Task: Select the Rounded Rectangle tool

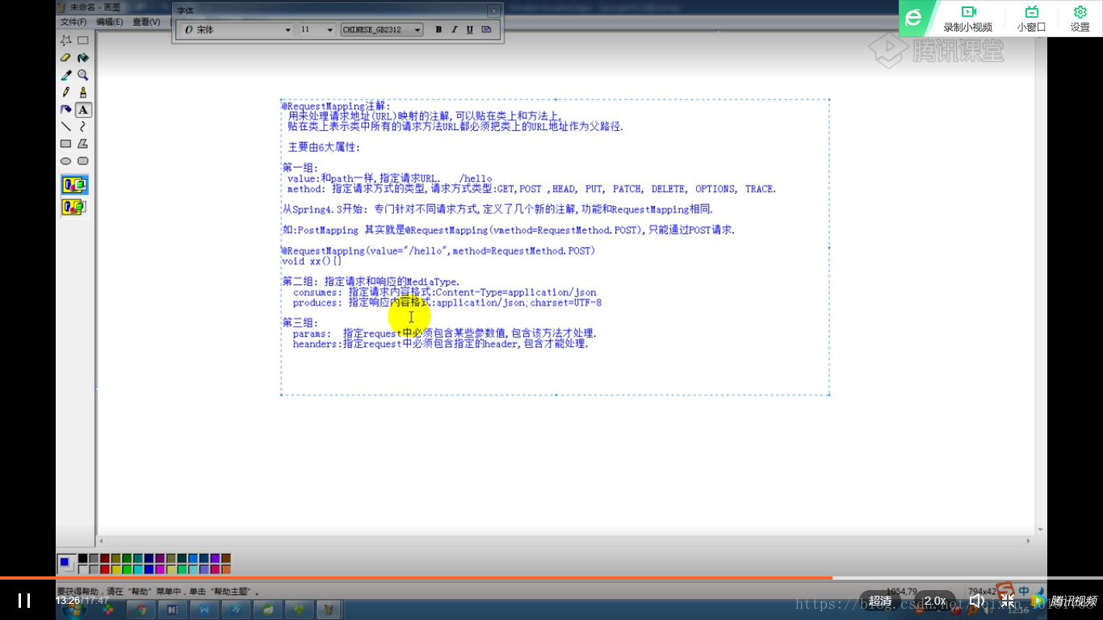Action: pos(83,161)
